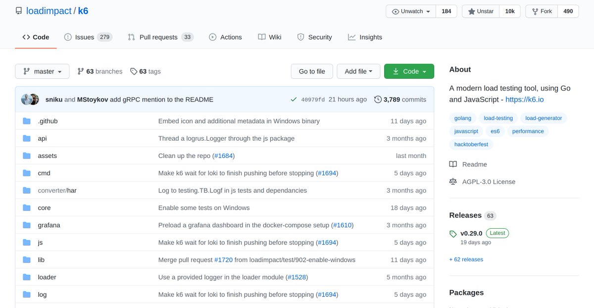Click the release tag icon next to v0.29.0
Image resolution: width=594 pixels, height=308 pixels.
click(453, 233)
